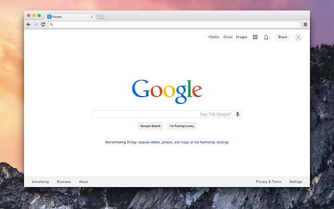Image resolution: width=334 pixels, height=209 pixels.
Task: Open the Google apps grid
Action: (x=255, y=37)
